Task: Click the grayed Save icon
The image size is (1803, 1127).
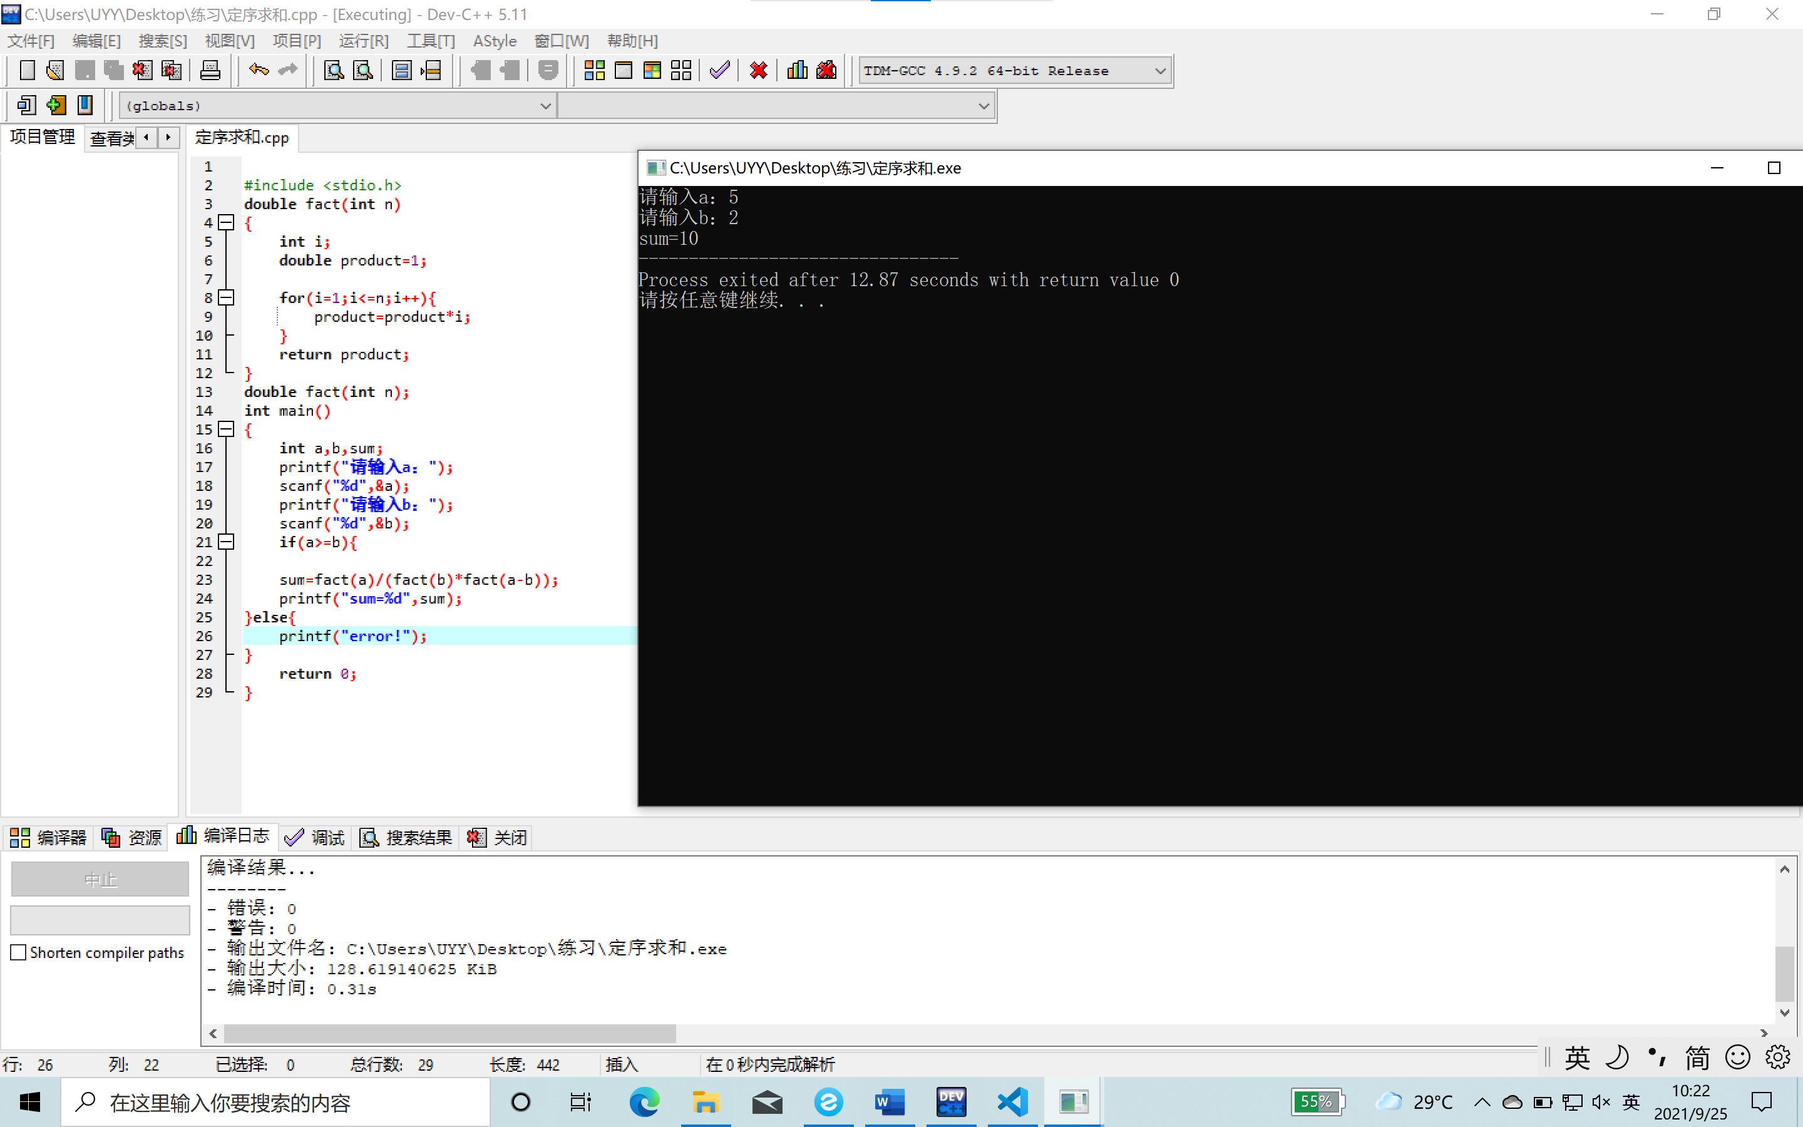Action: tap(84, 71)
